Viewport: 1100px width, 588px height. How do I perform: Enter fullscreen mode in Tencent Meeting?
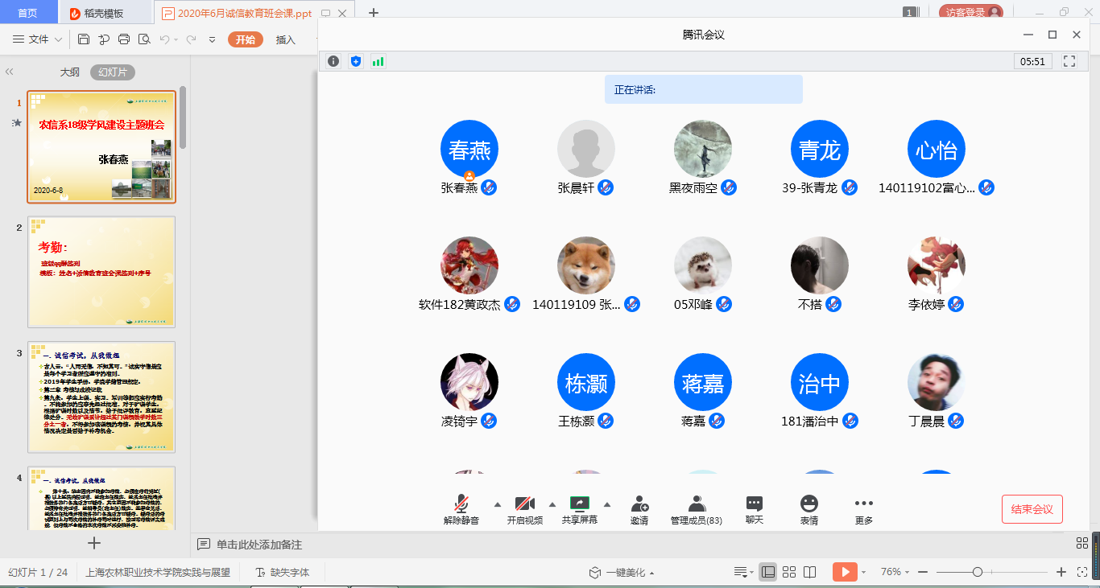point(1069,61)
